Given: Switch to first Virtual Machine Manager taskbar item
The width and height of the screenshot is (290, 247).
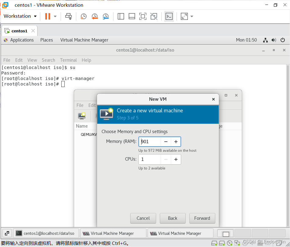Looking at the screenshot, I should coord(113,233).
